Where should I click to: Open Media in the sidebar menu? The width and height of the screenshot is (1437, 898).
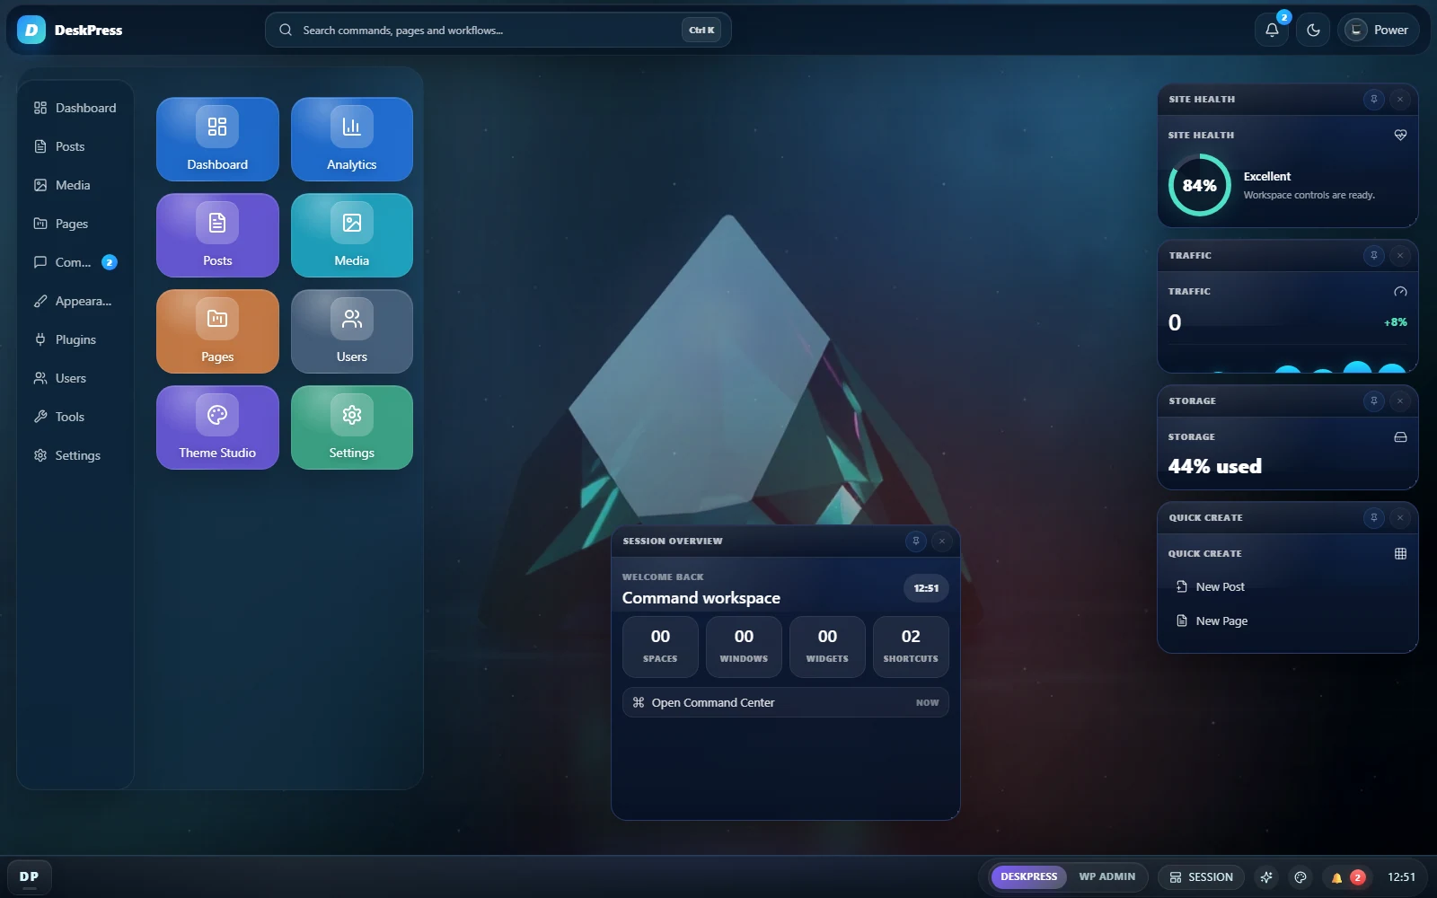pos(75,185)
